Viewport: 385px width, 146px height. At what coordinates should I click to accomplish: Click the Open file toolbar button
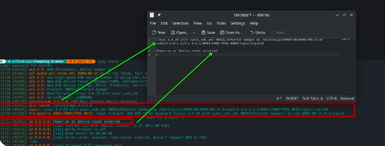click(x=180, y=32)
